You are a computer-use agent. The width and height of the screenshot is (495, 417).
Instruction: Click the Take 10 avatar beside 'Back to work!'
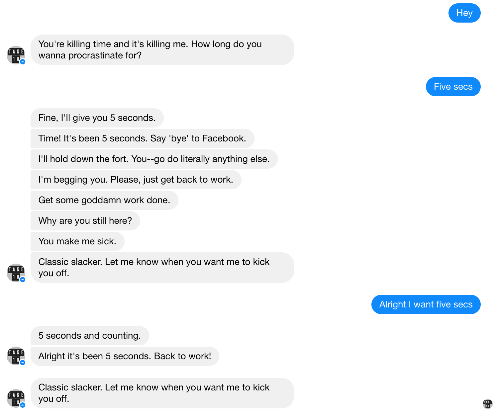click(x=16, y=356)
